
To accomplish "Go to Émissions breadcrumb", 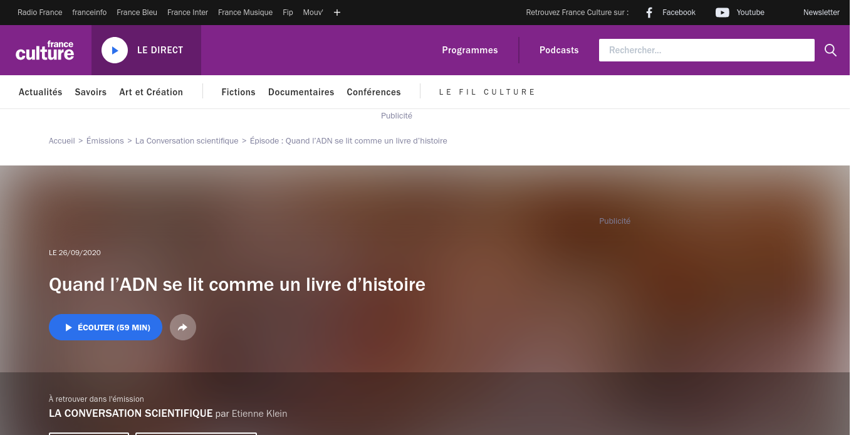I will click(105, 141).
